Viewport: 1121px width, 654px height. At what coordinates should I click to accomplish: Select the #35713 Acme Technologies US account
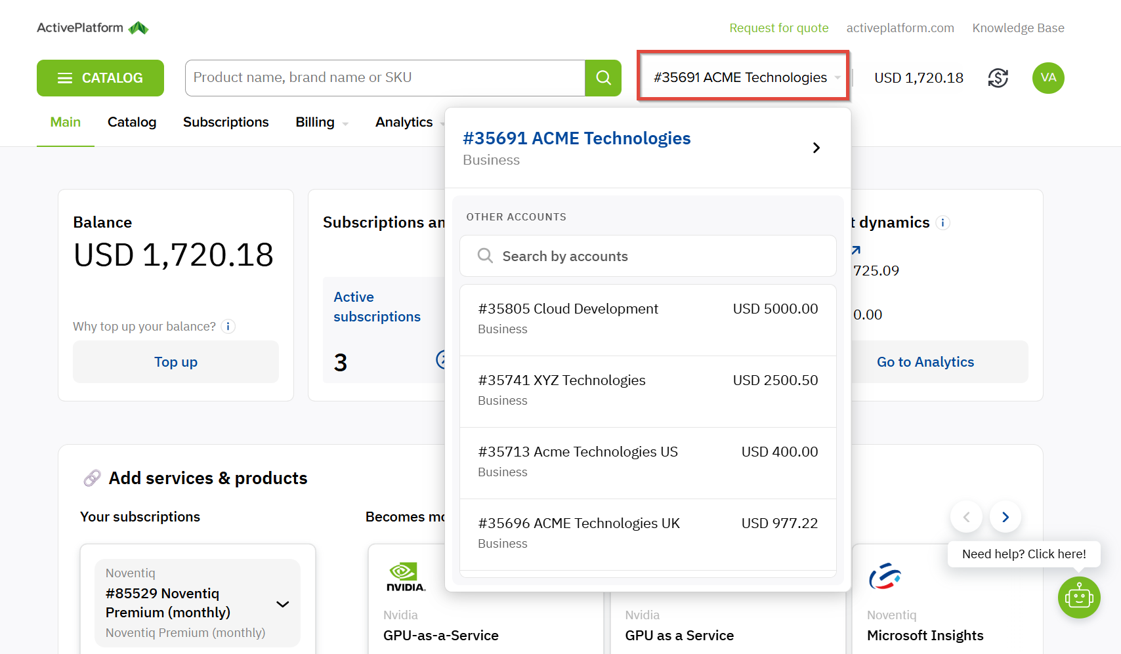coord(648,463)
